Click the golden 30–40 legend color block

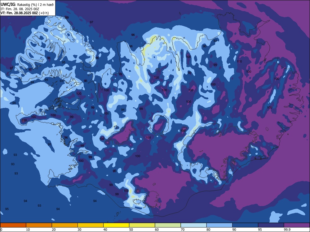(x=91, y=225)
